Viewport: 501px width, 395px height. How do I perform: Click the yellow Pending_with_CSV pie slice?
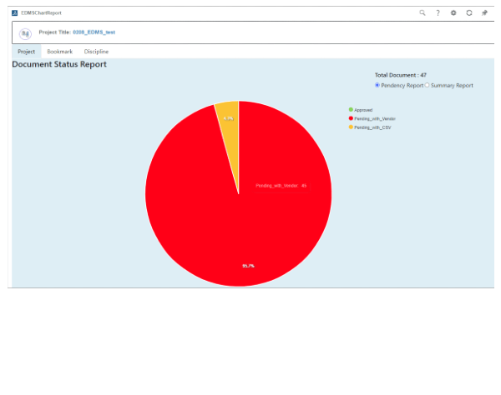[x=229, y=111]
